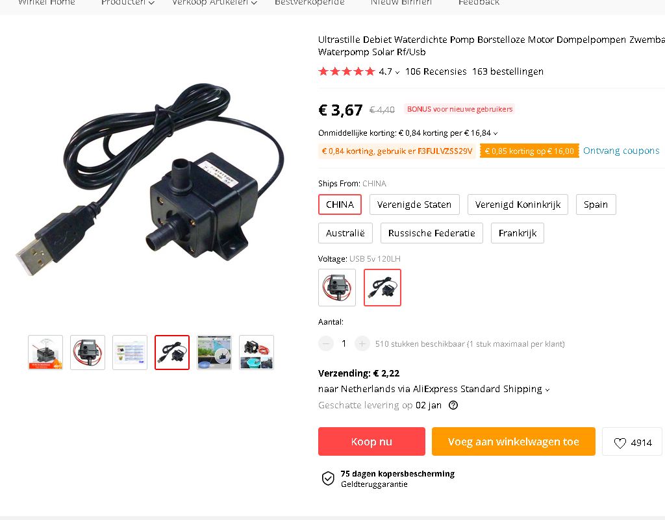Open the Verkoop Artikelen menu

click(214, 3)
